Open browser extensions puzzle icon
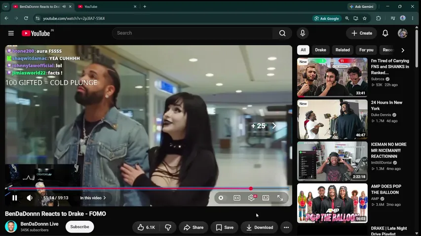421x236 pixels. coord(379,19)
